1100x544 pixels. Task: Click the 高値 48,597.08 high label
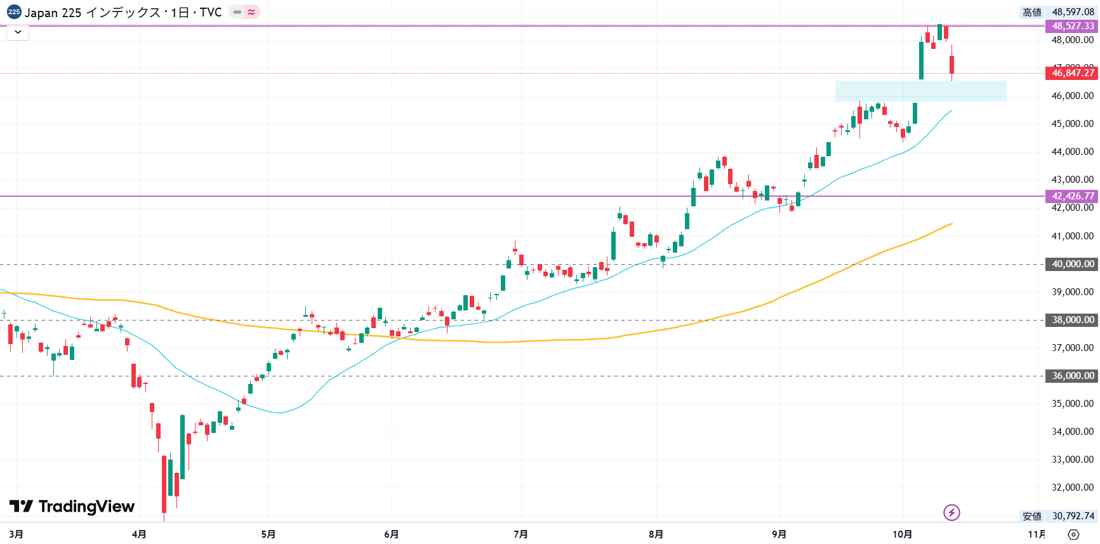coord(1058,12)
